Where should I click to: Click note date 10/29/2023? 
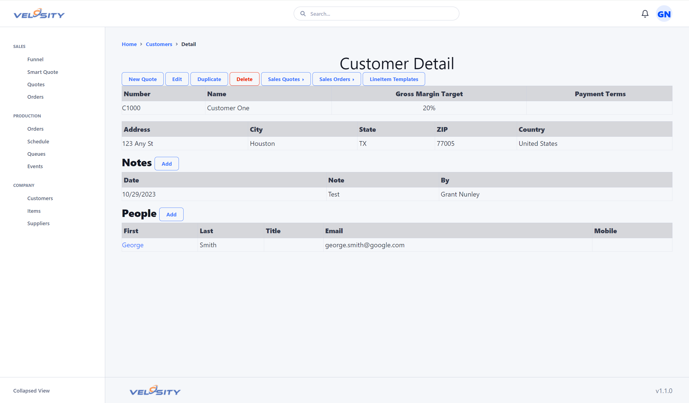(x=139, y=194)
